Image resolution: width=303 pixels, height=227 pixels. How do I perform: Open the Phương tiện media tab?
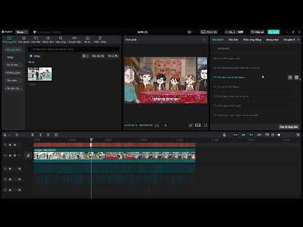[x=9, y=40]
